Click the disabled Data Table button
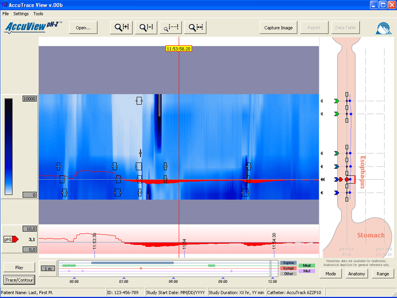The width and height of the screenshot is (397, 298). (x=345, y=28)
